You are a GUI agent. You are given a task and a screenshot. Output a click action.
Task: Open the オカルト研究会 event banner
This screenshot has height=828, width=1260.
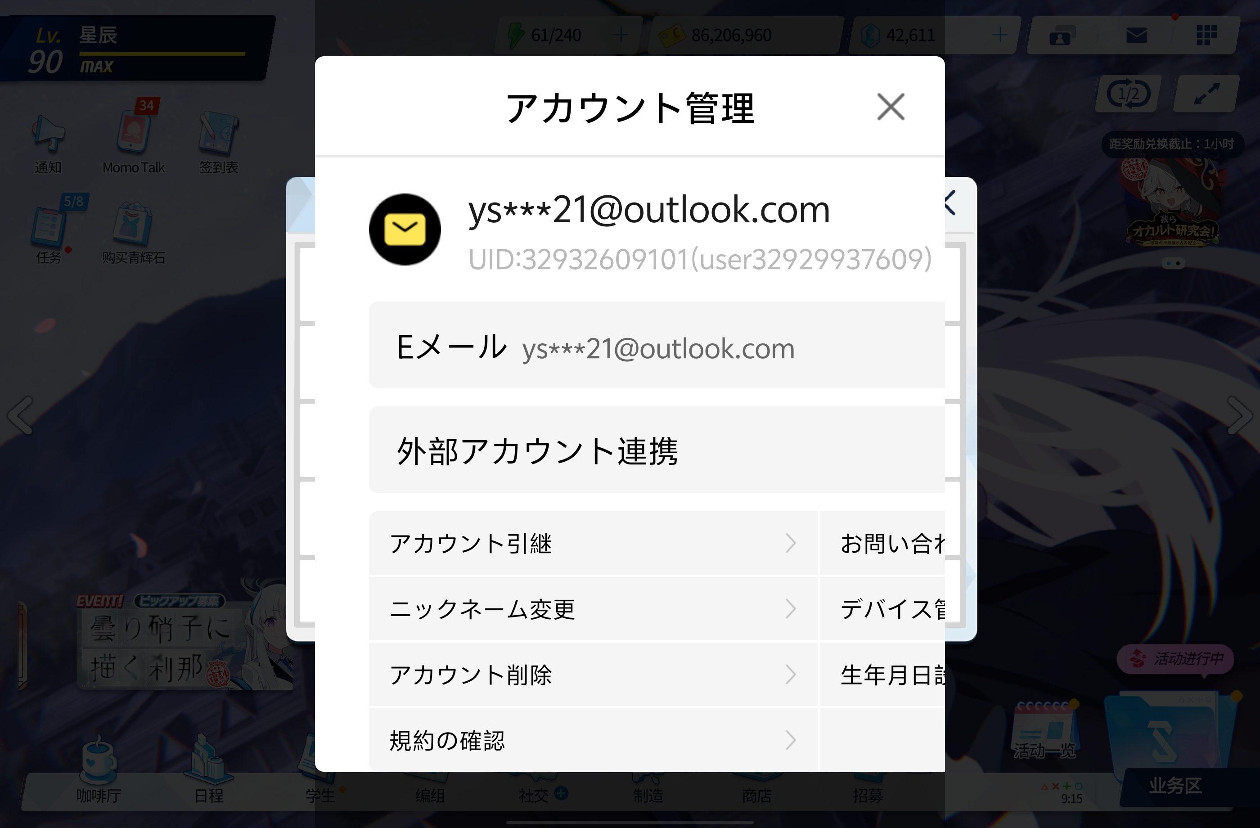1173,202
